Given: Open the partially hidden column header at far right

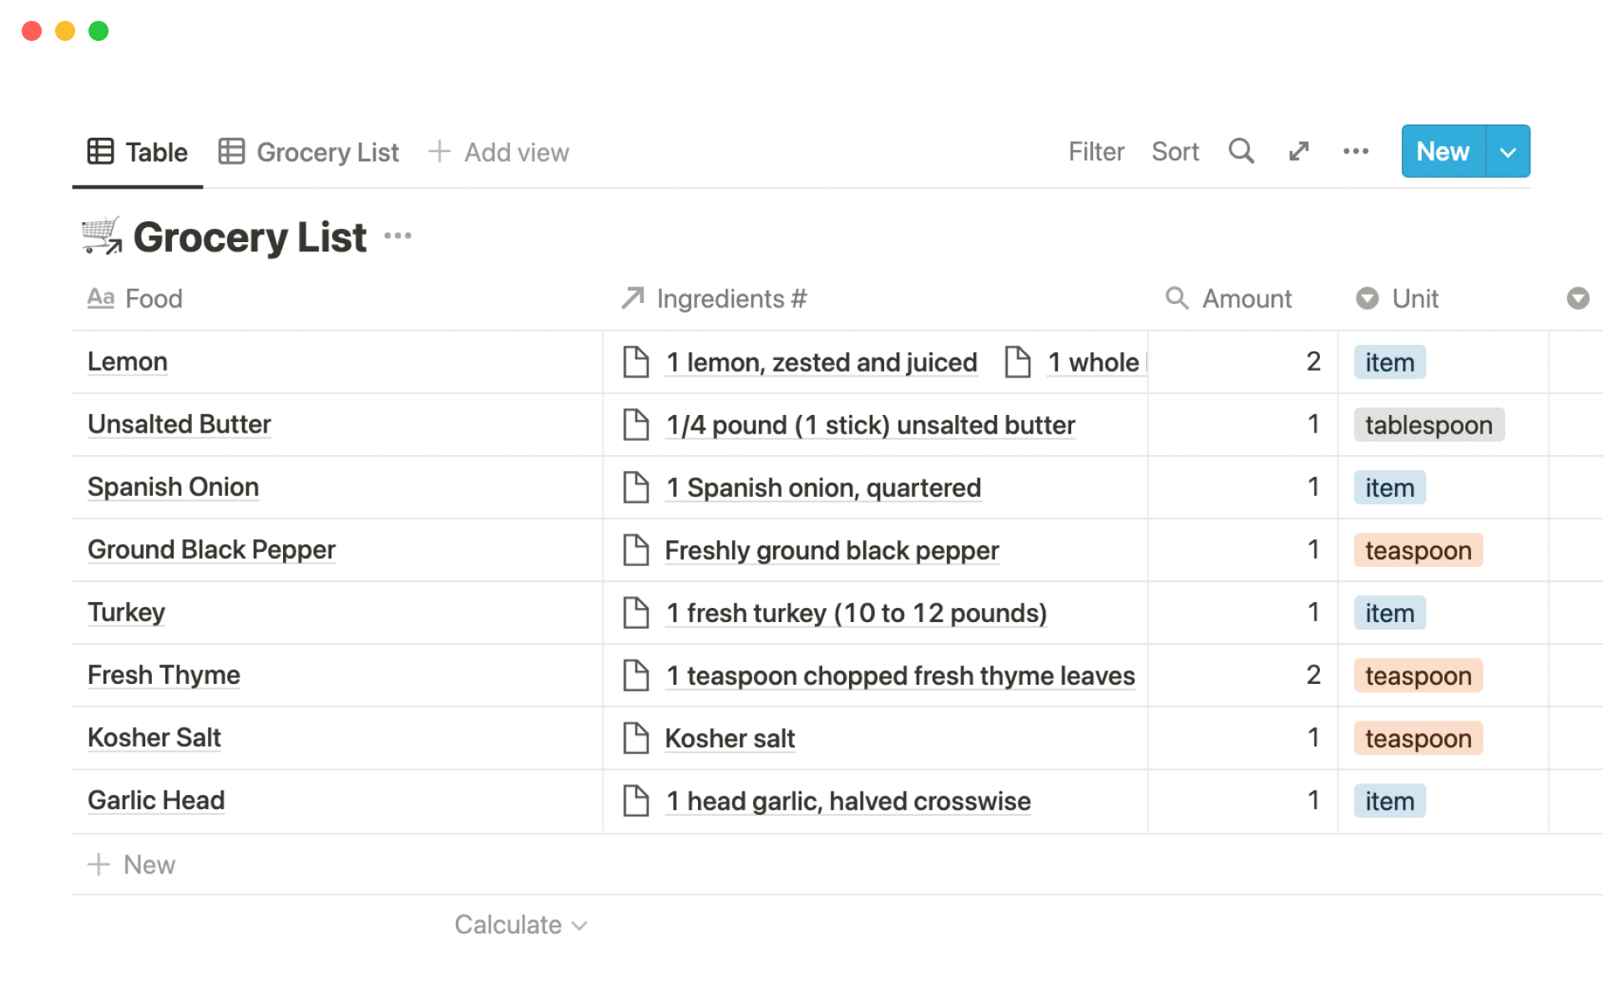Looking at the screenshot, I should [1577, 299].
